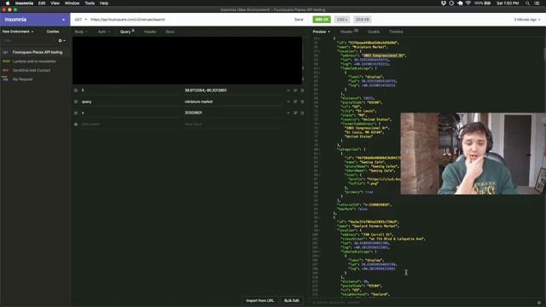
Task: Click Import from URL button
Action: [259, 301]
